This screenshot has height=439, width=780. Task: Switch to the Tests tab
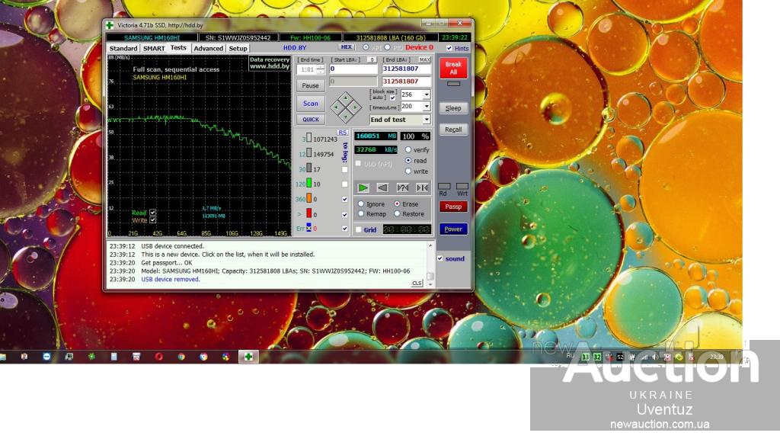(x=178, y=48)
